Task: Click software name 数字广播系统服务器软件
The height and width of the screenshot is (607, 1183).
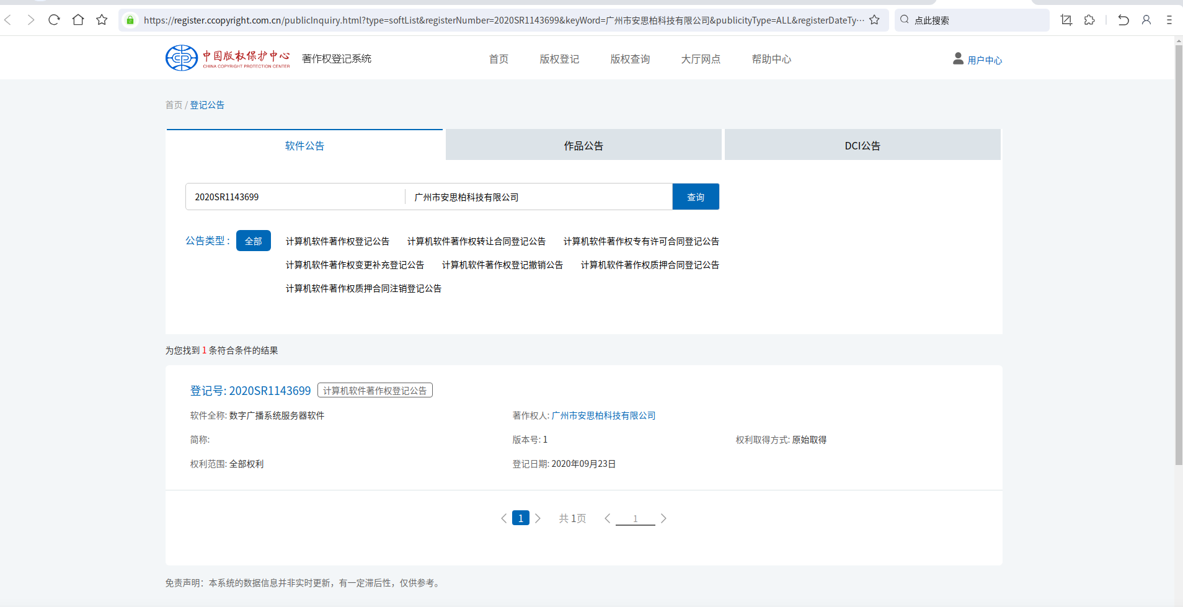Action: pos(277,415)
